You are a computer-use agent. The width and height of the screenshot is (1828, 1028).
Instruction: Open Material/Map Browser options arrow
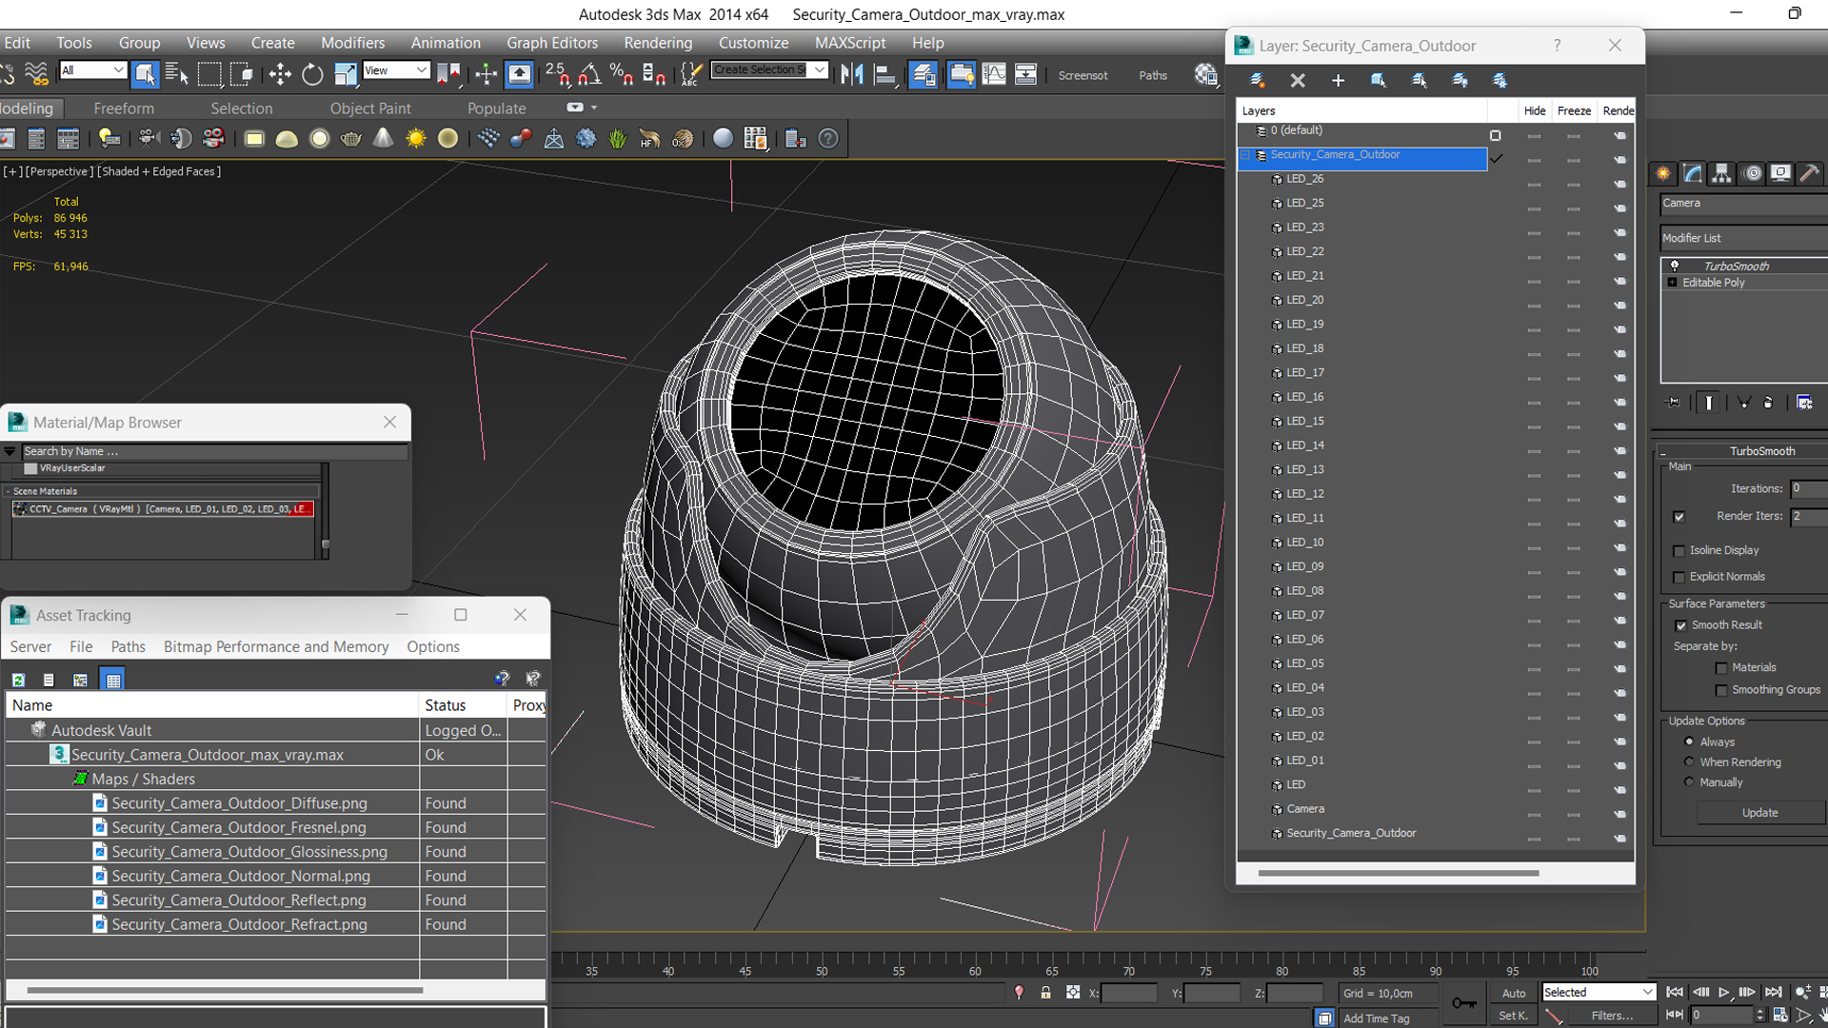(x=10, y=451)
